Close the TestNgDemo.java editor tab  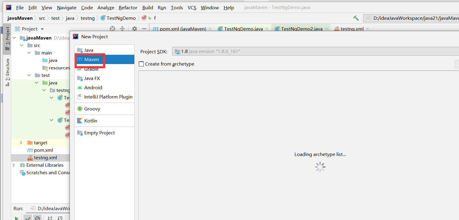pos(267,29)
